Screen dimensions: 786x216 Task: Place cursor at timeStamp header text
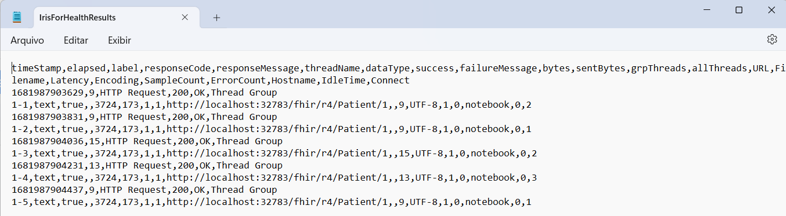click(37, 69)
